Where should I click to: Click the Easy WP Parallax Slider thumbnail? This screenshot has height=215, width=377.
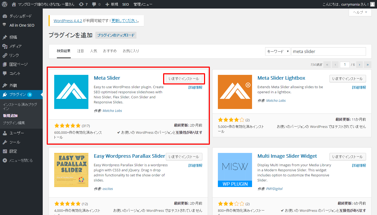coord(71,170)
